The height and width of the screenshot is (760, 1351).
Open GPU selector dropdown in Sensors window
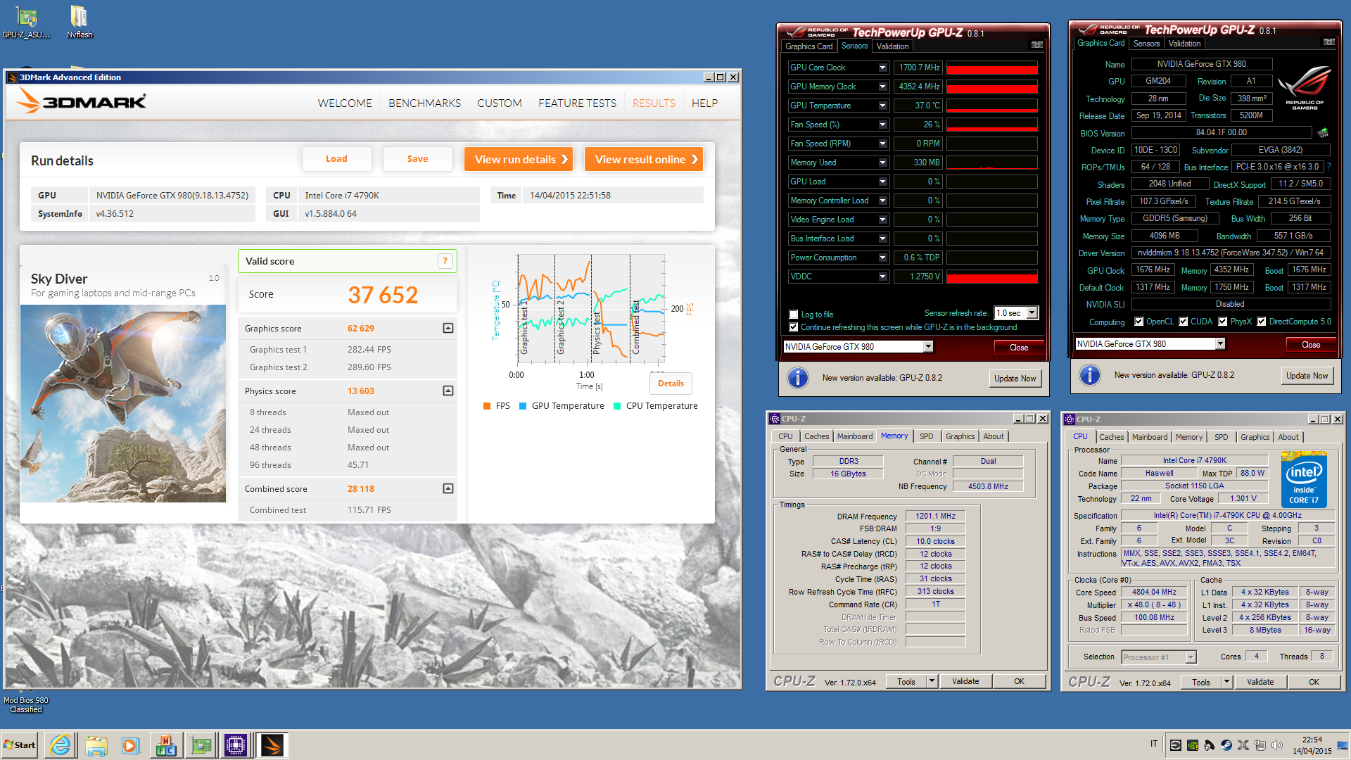[x=928, y=346]
